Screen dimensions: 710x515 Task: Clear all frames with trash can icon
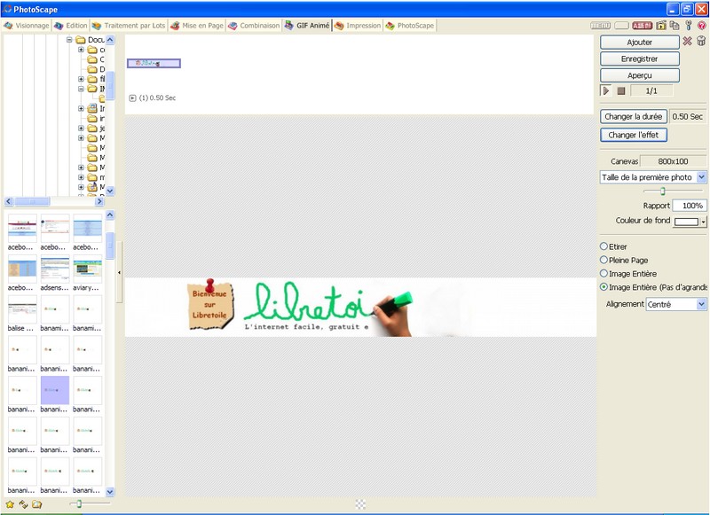point(701,41)
